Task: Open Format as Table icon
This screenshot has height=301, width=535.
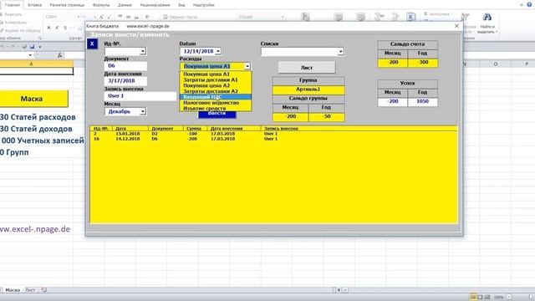Action: (x=339, y=17)
